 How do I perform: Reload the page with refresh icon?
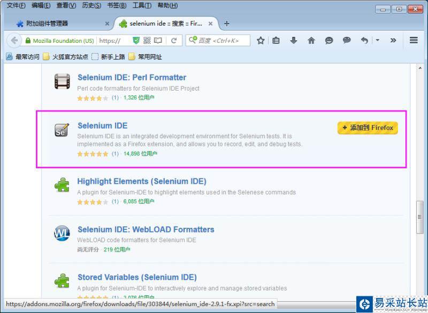coord(174,40)
